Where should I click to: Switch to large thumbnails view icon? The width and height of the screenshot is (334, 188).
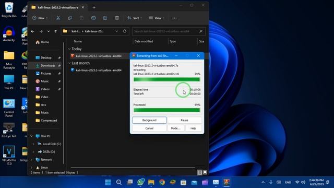point(205,172)
